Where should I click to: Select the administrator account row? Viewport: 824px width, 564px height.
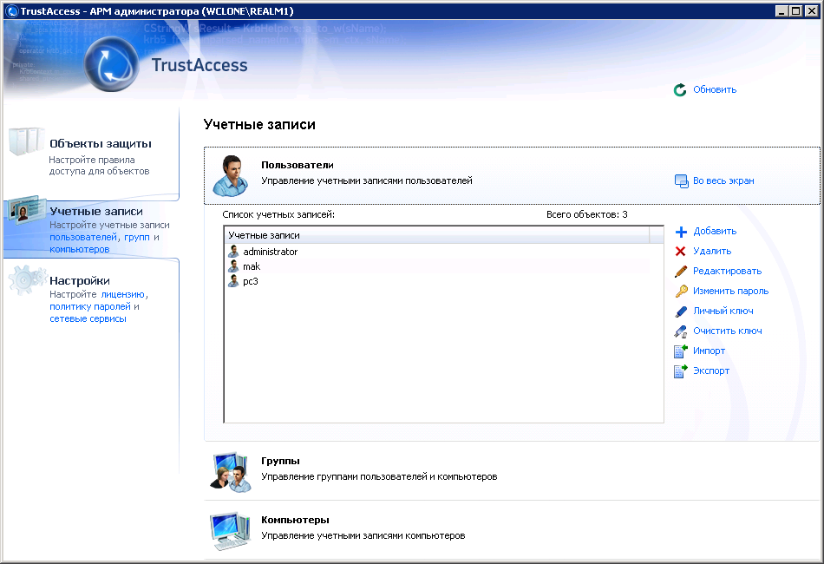[438, 252]
